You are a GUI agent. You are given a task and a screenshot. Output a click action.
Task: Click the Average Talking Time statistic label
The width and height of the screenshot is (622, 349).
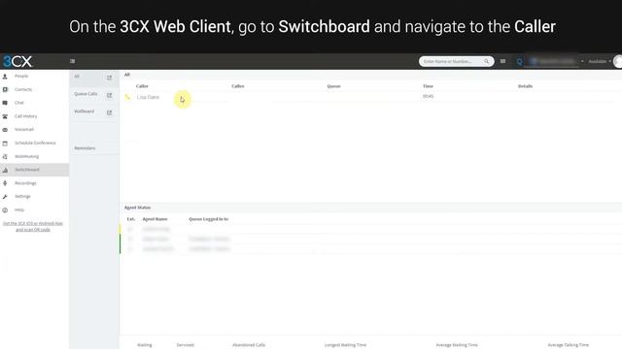pos(568,345)
